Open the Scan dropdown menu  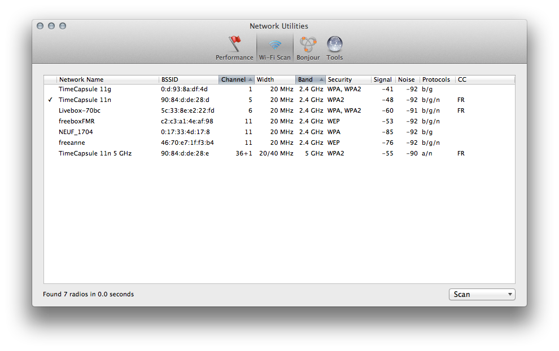pos(482,294)
